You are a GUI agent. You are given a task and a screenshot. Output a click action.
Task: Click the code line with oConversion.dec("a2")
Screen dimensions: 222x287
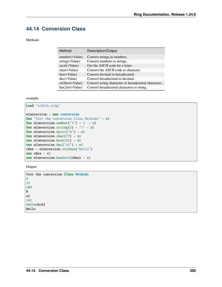pos(54,145)
